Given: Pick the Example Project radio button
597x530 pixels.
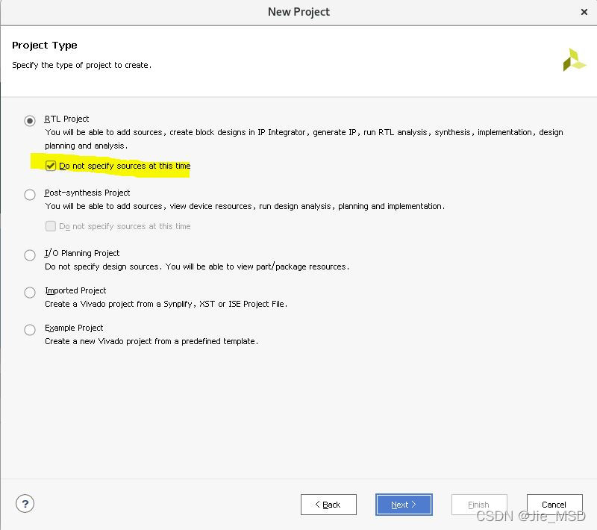Looking at the screenshot, I should click(30, 330).
